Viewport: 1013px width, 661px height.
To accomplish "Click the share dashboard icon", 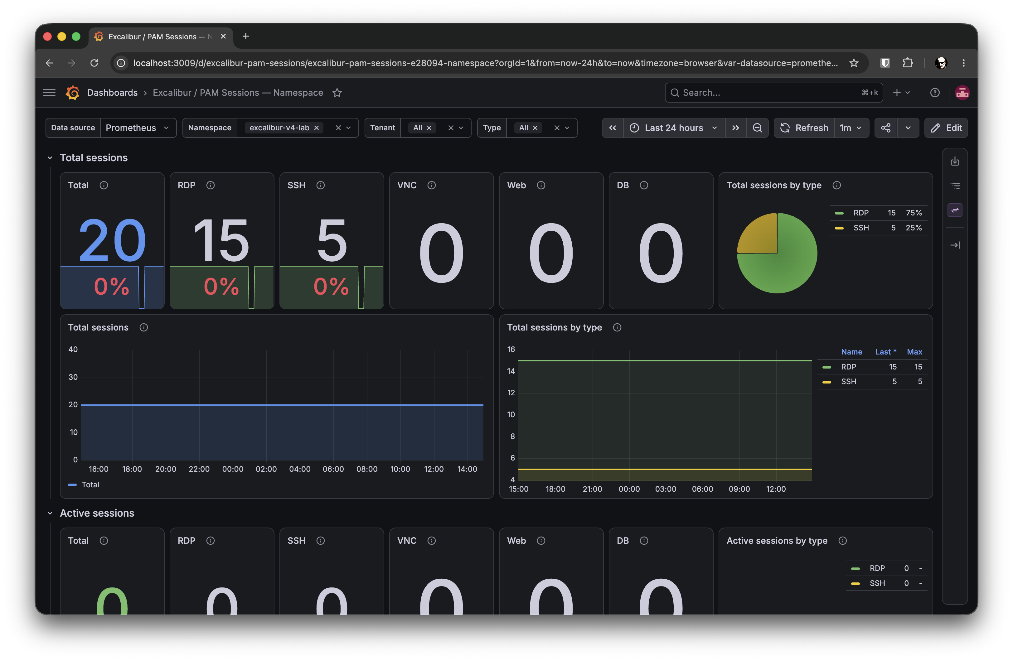I will tap(886, 128).
